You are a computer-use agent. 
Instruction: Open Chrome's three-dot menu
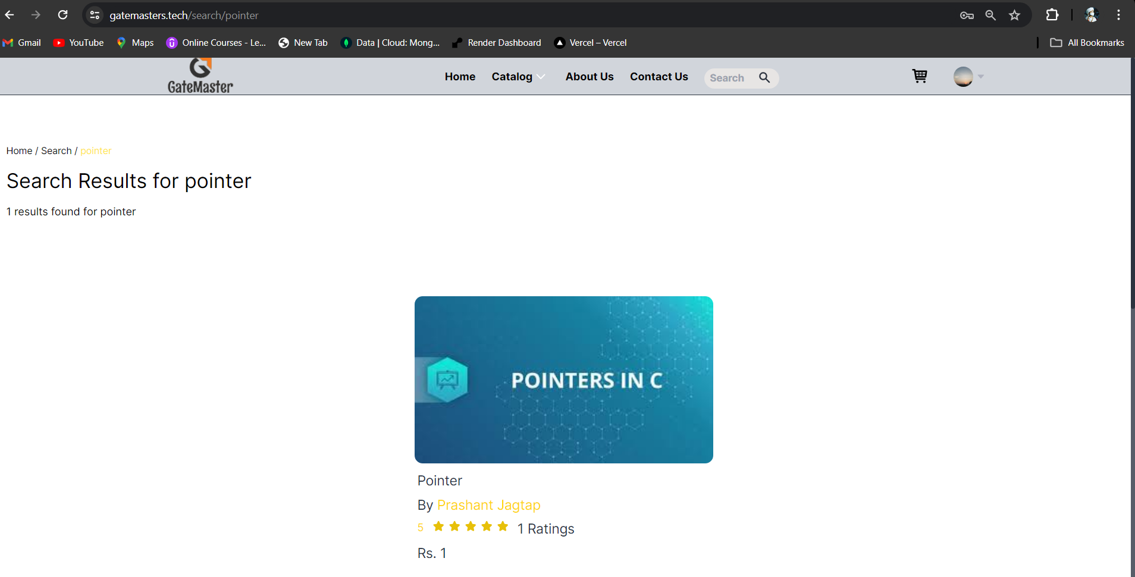tap(1119, 15)
